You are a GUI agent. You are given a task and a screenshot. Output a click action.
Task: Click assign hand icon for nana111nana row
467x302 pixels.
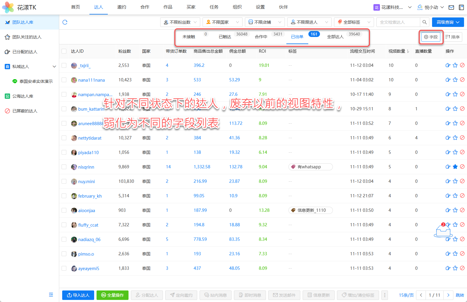pyautogui.click(x=448, y=80)
